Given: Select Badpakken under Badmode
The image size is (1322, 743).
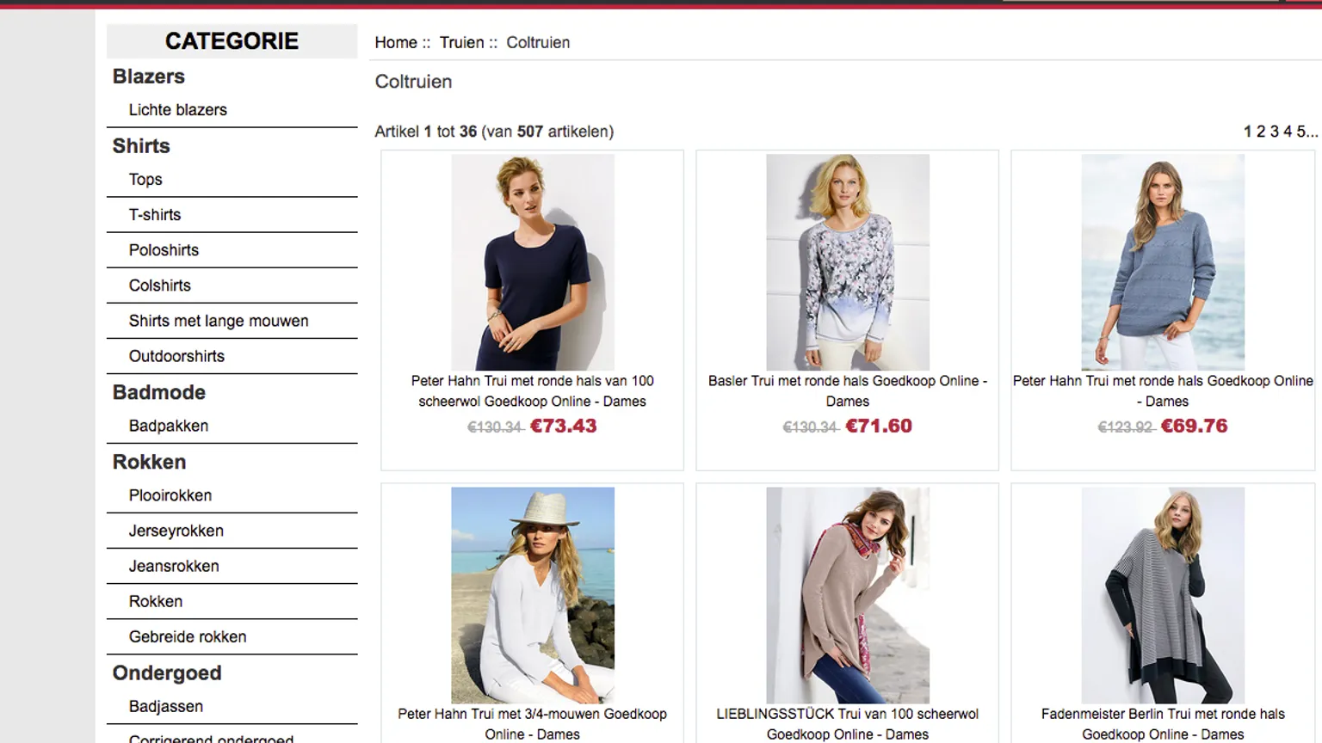Looking at the screenshot, I should coord(169,426).
